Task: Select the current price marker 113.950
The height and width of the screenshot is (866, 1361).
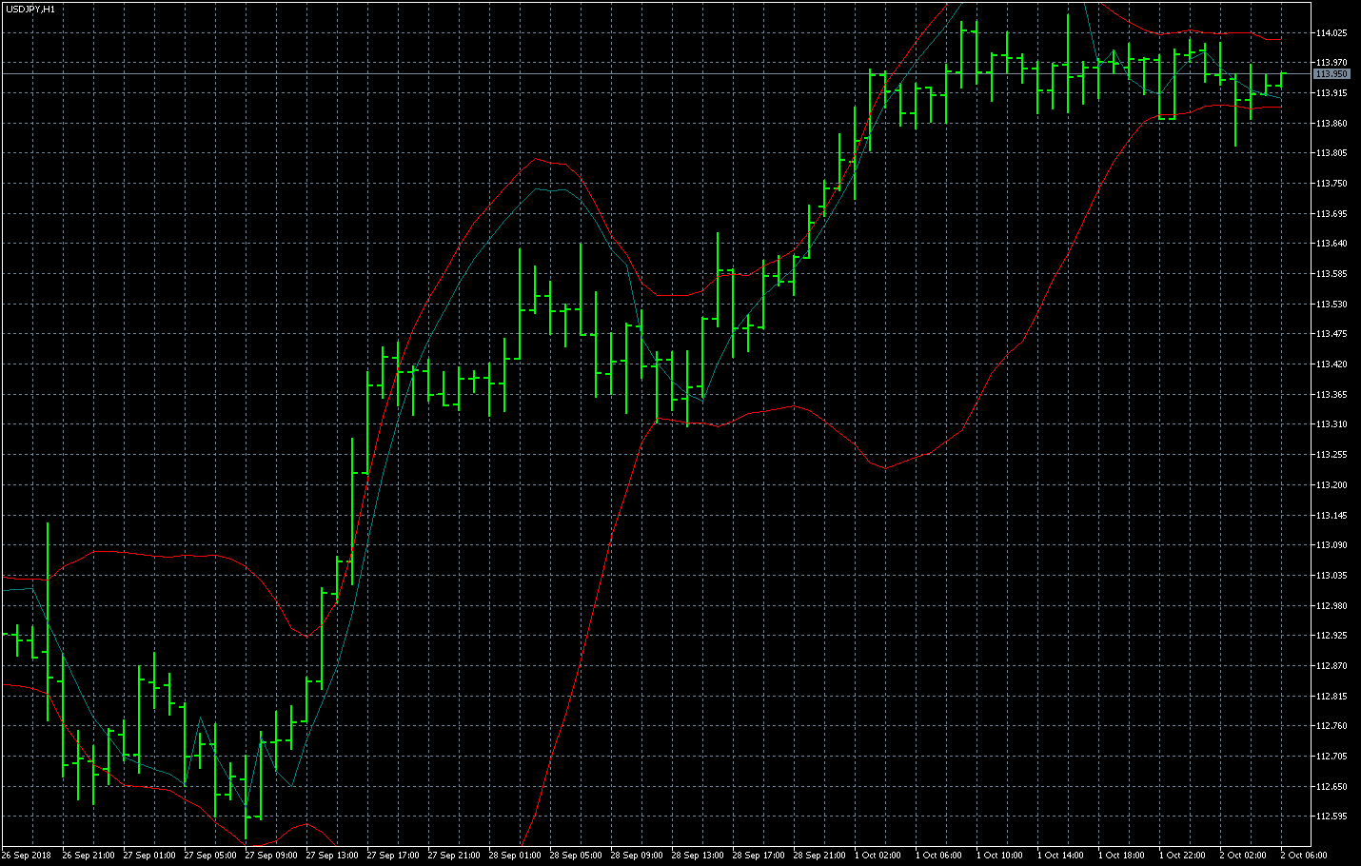Action: pos(1331,73)
